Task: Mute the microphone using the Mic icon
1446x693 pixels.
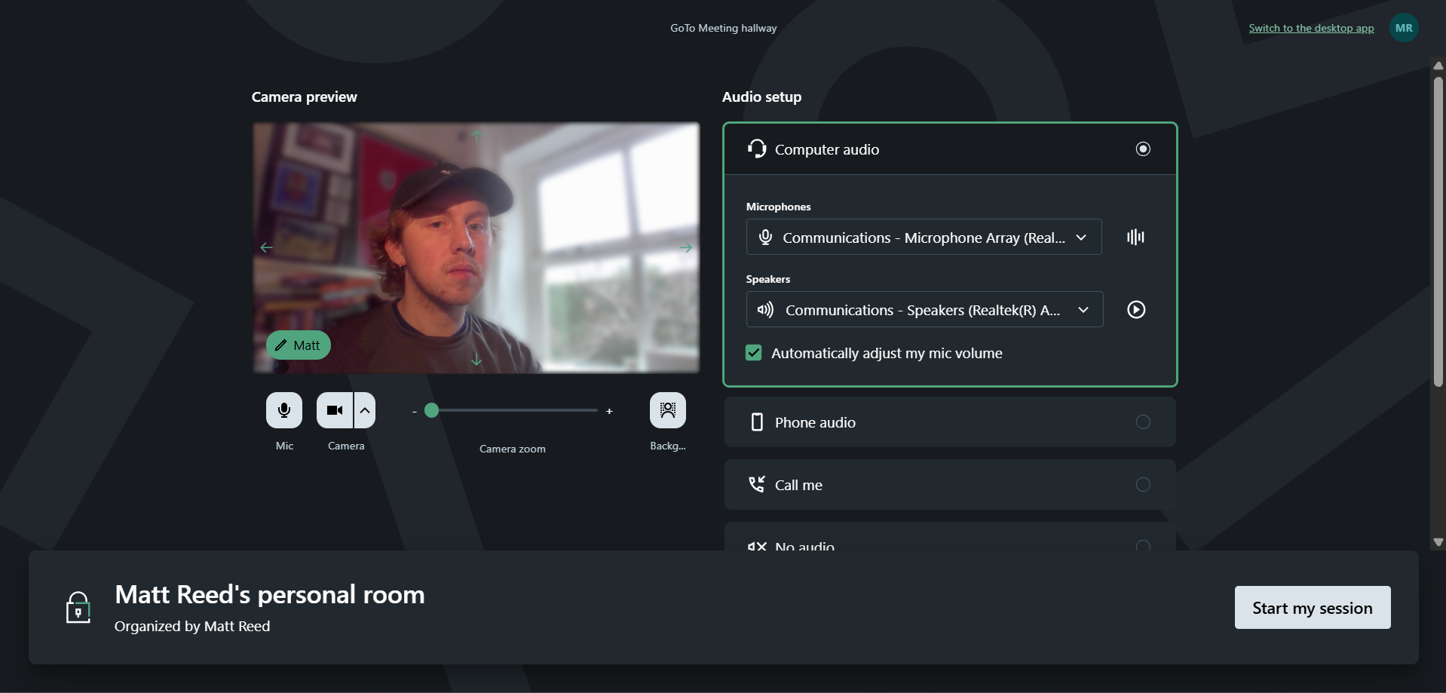Action: (283, 409)
